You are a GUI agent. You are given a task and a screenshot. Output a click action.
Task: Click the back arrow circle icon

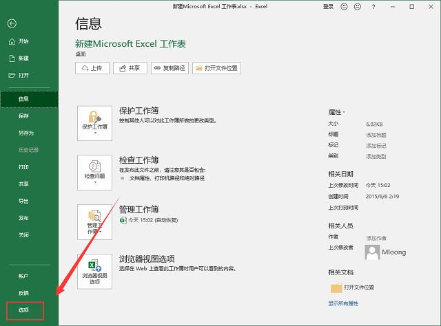click(x=12, y=23)
